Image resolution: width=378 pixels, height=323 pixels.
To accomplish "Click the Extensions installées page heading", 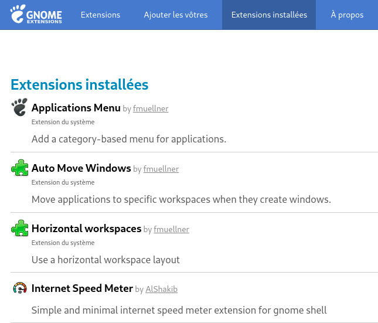I will 80,84.
